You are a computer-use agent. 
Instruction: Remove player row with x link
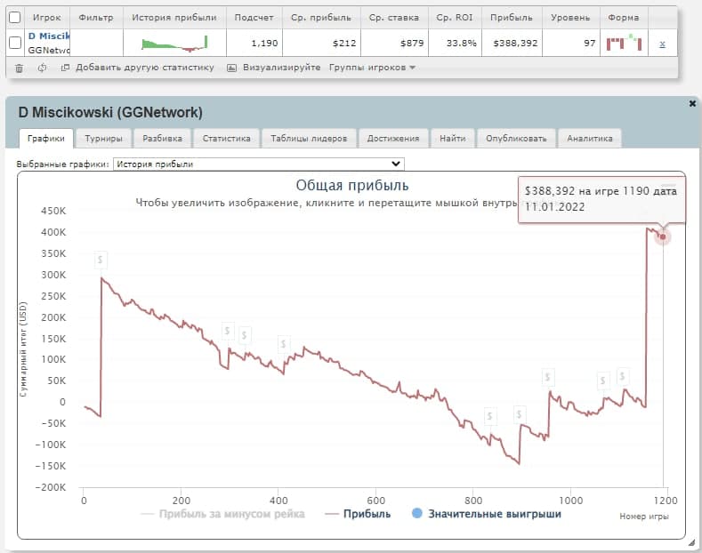pos(661,44)
